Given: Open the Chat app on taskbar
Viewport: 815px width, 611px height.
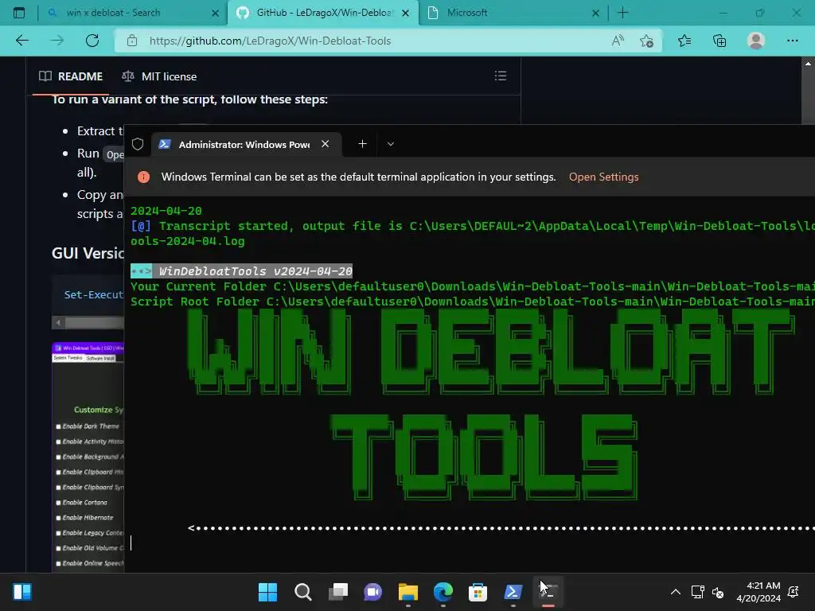Looking at the screenshot, I should (372, 592).
